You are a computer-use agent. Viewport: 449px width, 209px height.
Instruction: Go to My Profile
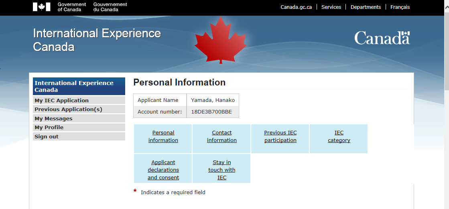coord(49,127)
